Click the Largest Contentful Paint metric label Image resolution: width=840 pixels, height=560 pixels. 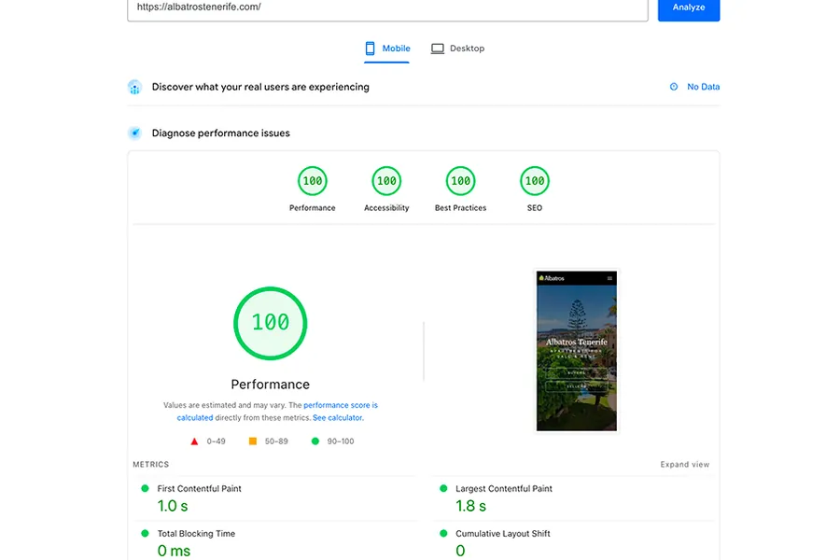(504, 489)
